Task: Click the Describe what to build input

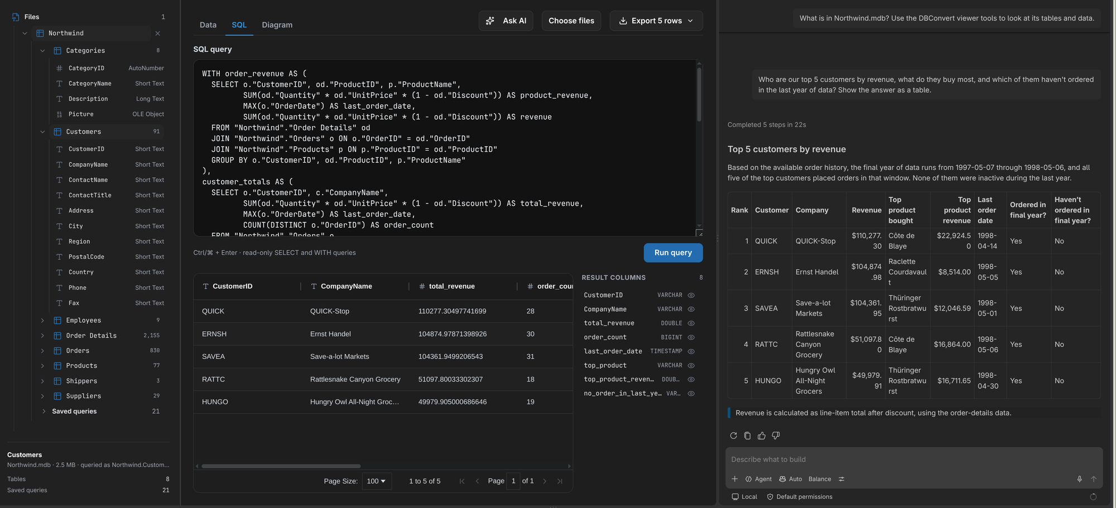Action: 914,459
